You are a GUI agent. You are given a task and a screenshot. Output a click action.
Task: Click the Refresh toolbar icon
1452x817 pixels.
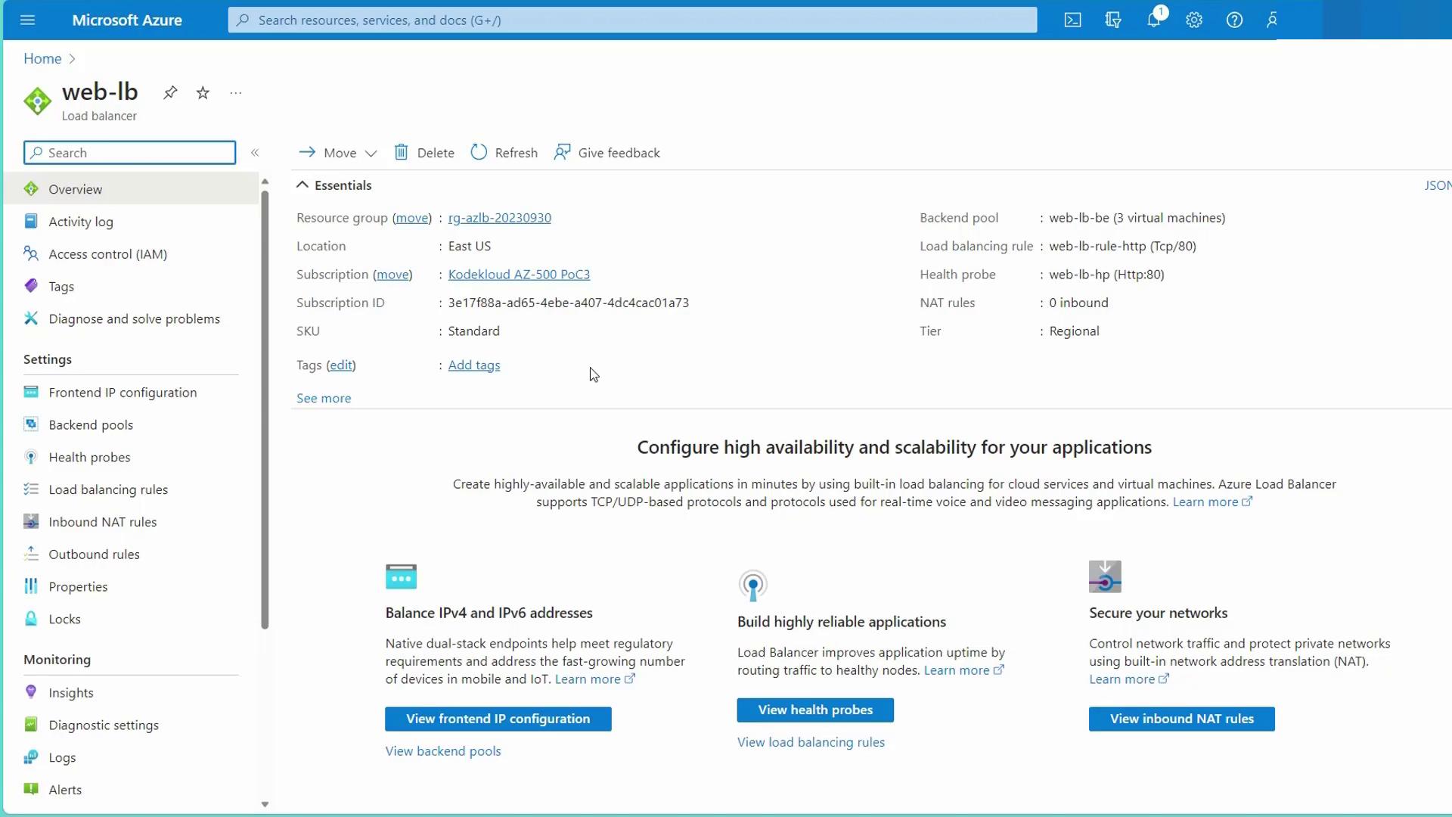pos(479,152)
